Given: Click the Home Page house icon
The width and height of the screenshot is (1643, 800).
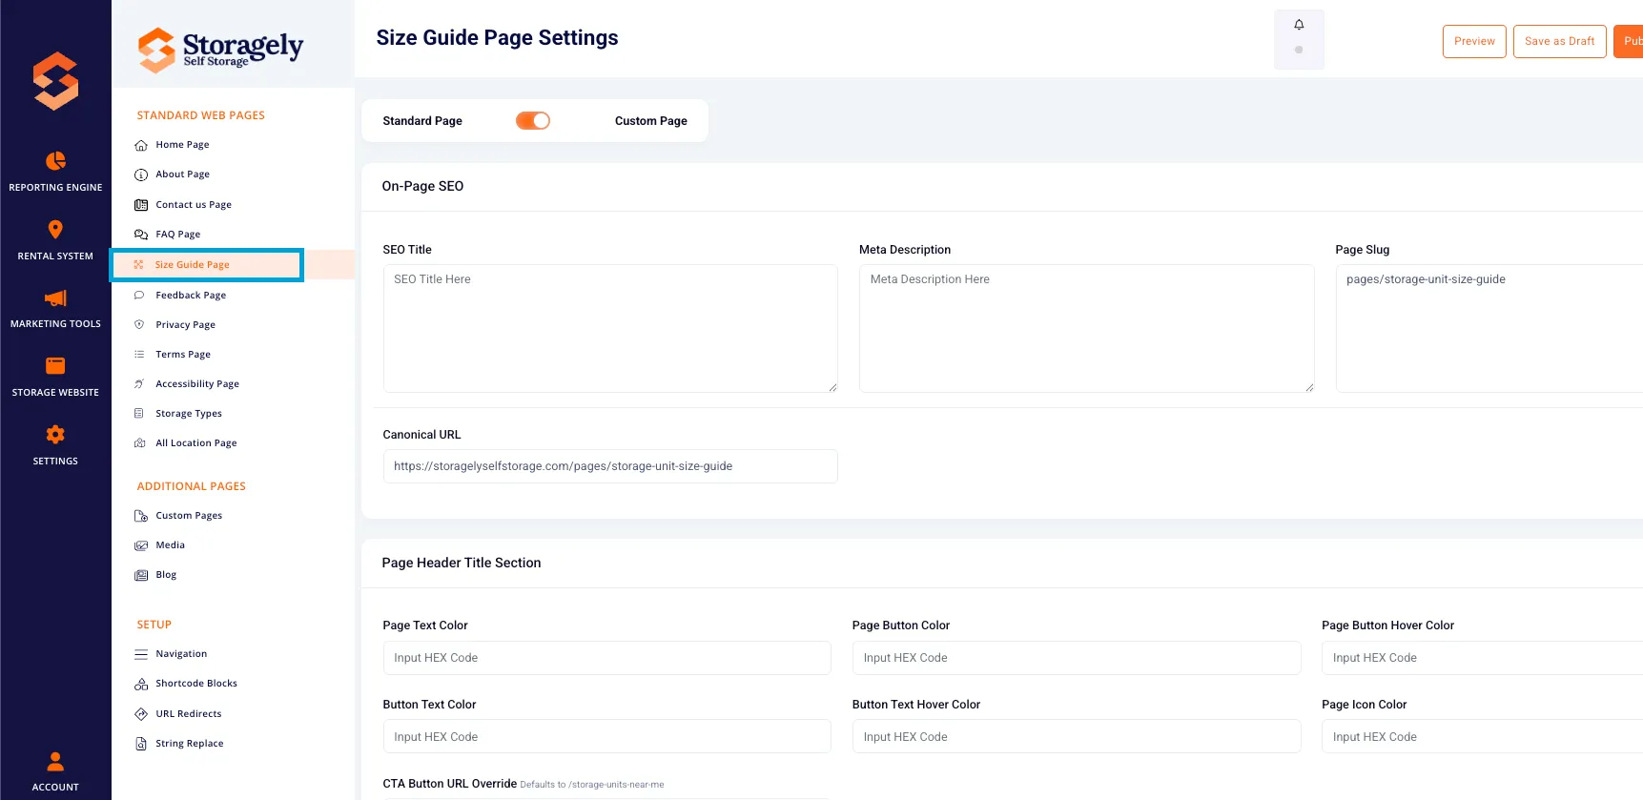Looking at the screenshot, I should pos(140,145).
